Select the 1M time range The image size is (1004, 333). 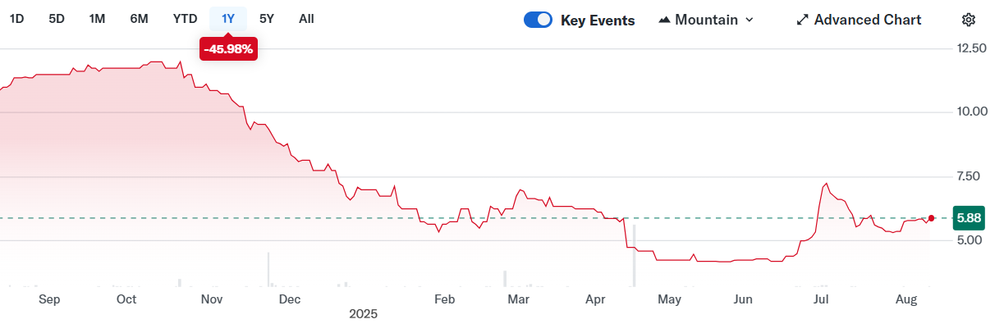point(97,18)
